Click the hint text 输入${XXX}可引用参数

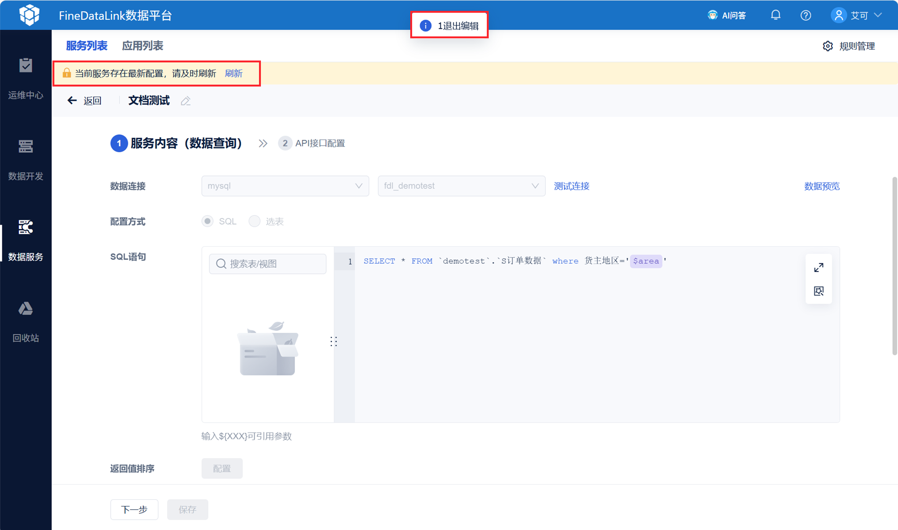247,436
